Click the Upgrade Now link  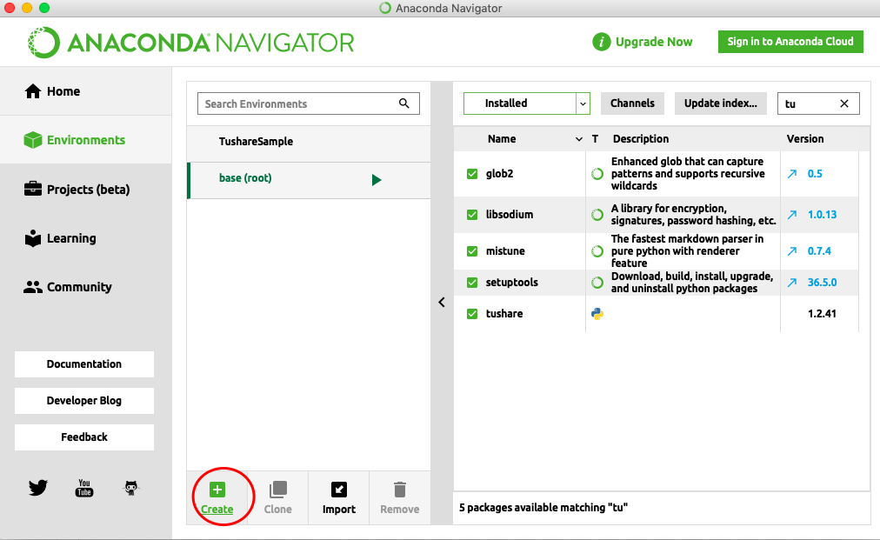(x=654, y=42)
